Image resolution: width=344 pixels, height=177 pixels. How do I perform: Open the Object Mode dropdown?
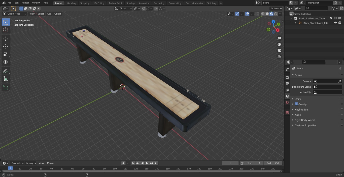click(x=15, y=14)
